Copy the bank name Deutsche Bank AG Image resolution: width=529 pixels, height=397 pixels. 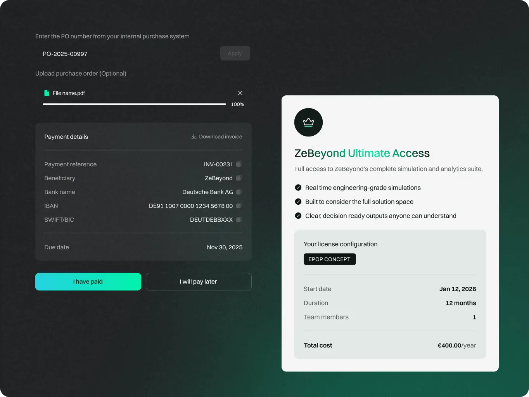(239, 192)
